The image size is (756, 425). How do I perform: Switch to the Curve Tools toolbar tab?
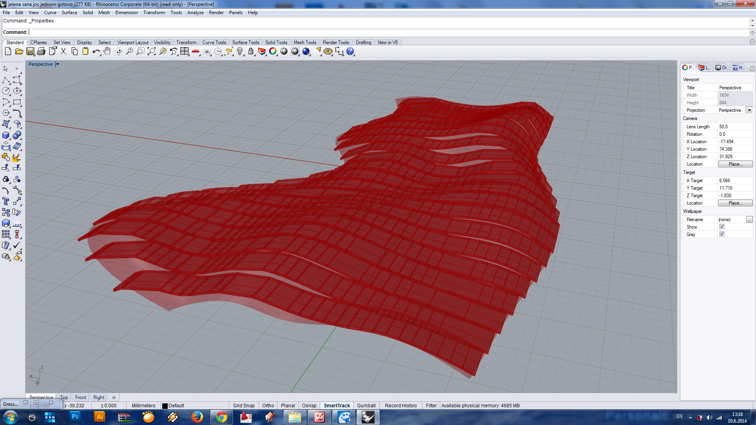[214, 42]
